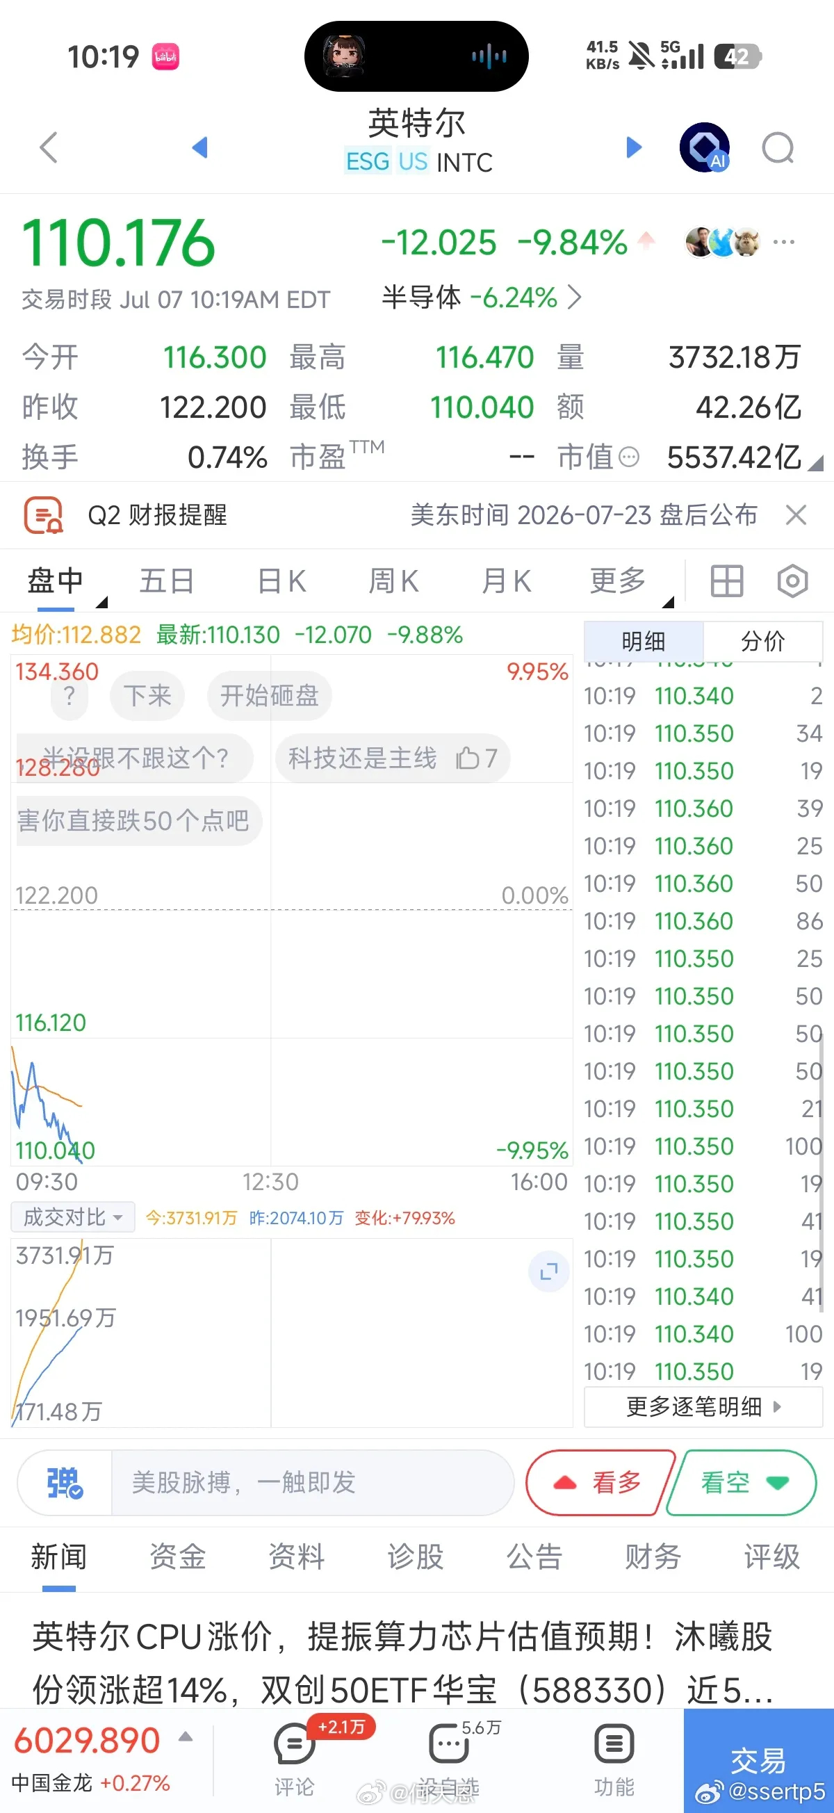The image size is (834, 1813).
Task: Tap the back arrow icon
Action: tap(49, 148)
